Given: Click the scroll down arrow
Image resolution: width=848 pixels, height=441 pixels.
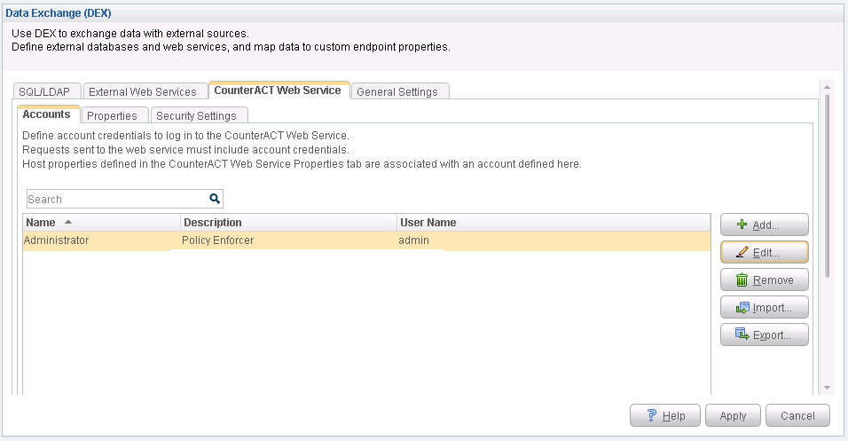Looking at the screenshot, I should click(827, 387).
